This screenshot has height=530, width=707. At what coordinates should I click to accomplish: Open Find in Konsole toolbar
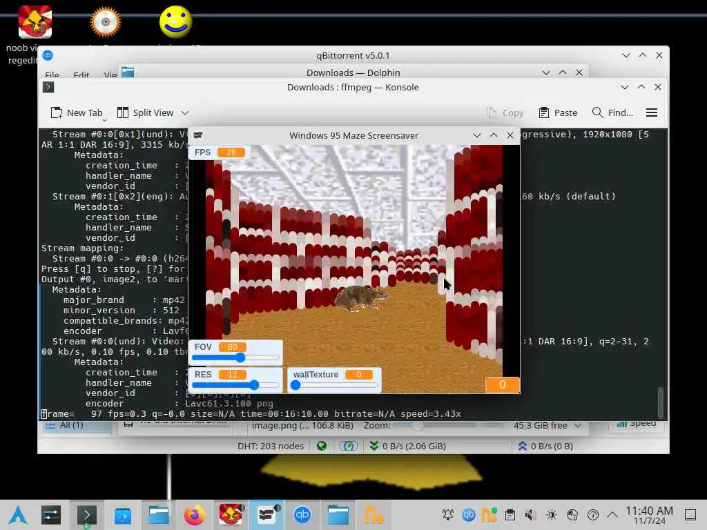point(612,112)
